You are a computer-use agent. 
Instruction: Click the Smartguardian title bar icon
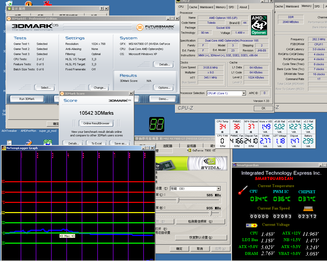(x=235, y=165)
